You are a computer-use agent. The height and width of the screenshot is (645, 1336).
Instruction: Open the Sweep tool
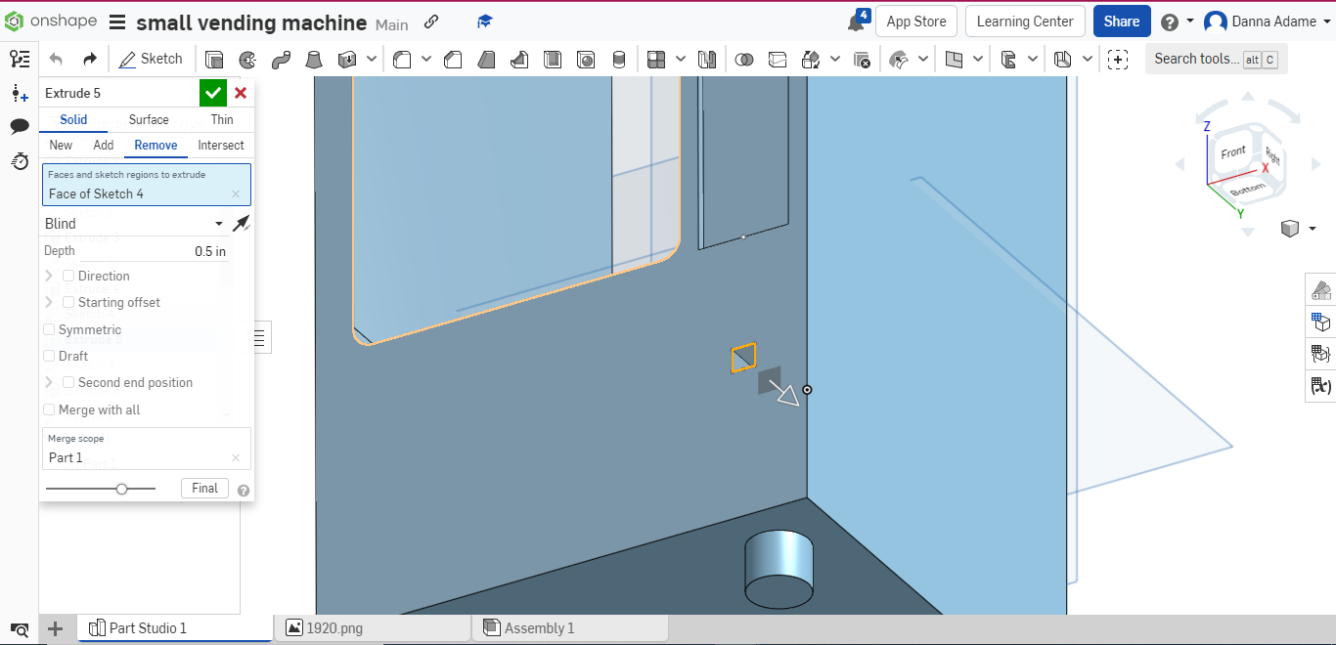click(x=281, y=59)
